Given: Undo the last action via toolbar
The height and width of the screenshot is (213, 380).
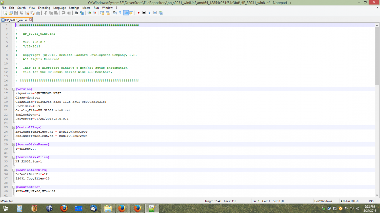Looking at the screenshot, I should tap(64, 13).
